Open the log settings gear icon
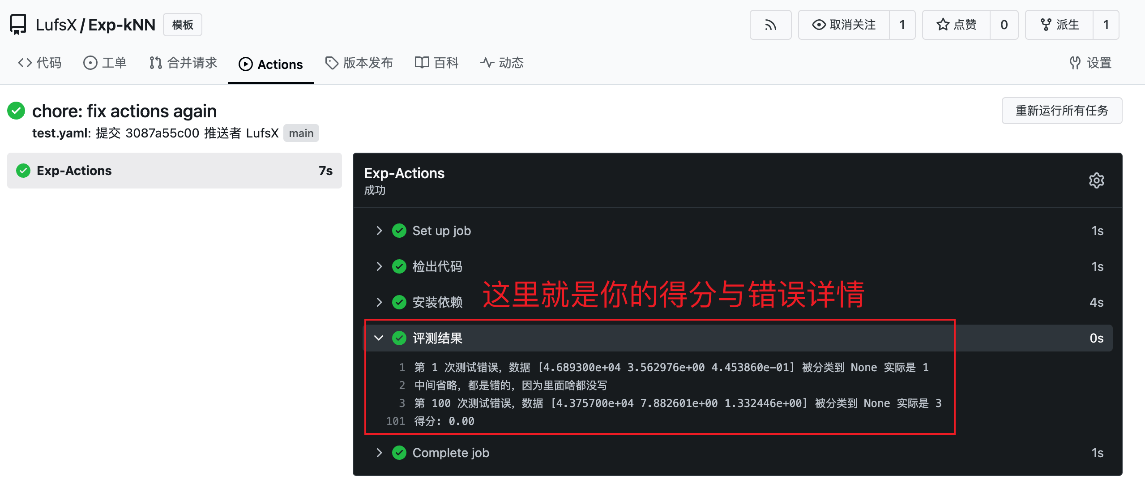The height and width of the screenshot is (497, 1145). tap(1096, 180)
